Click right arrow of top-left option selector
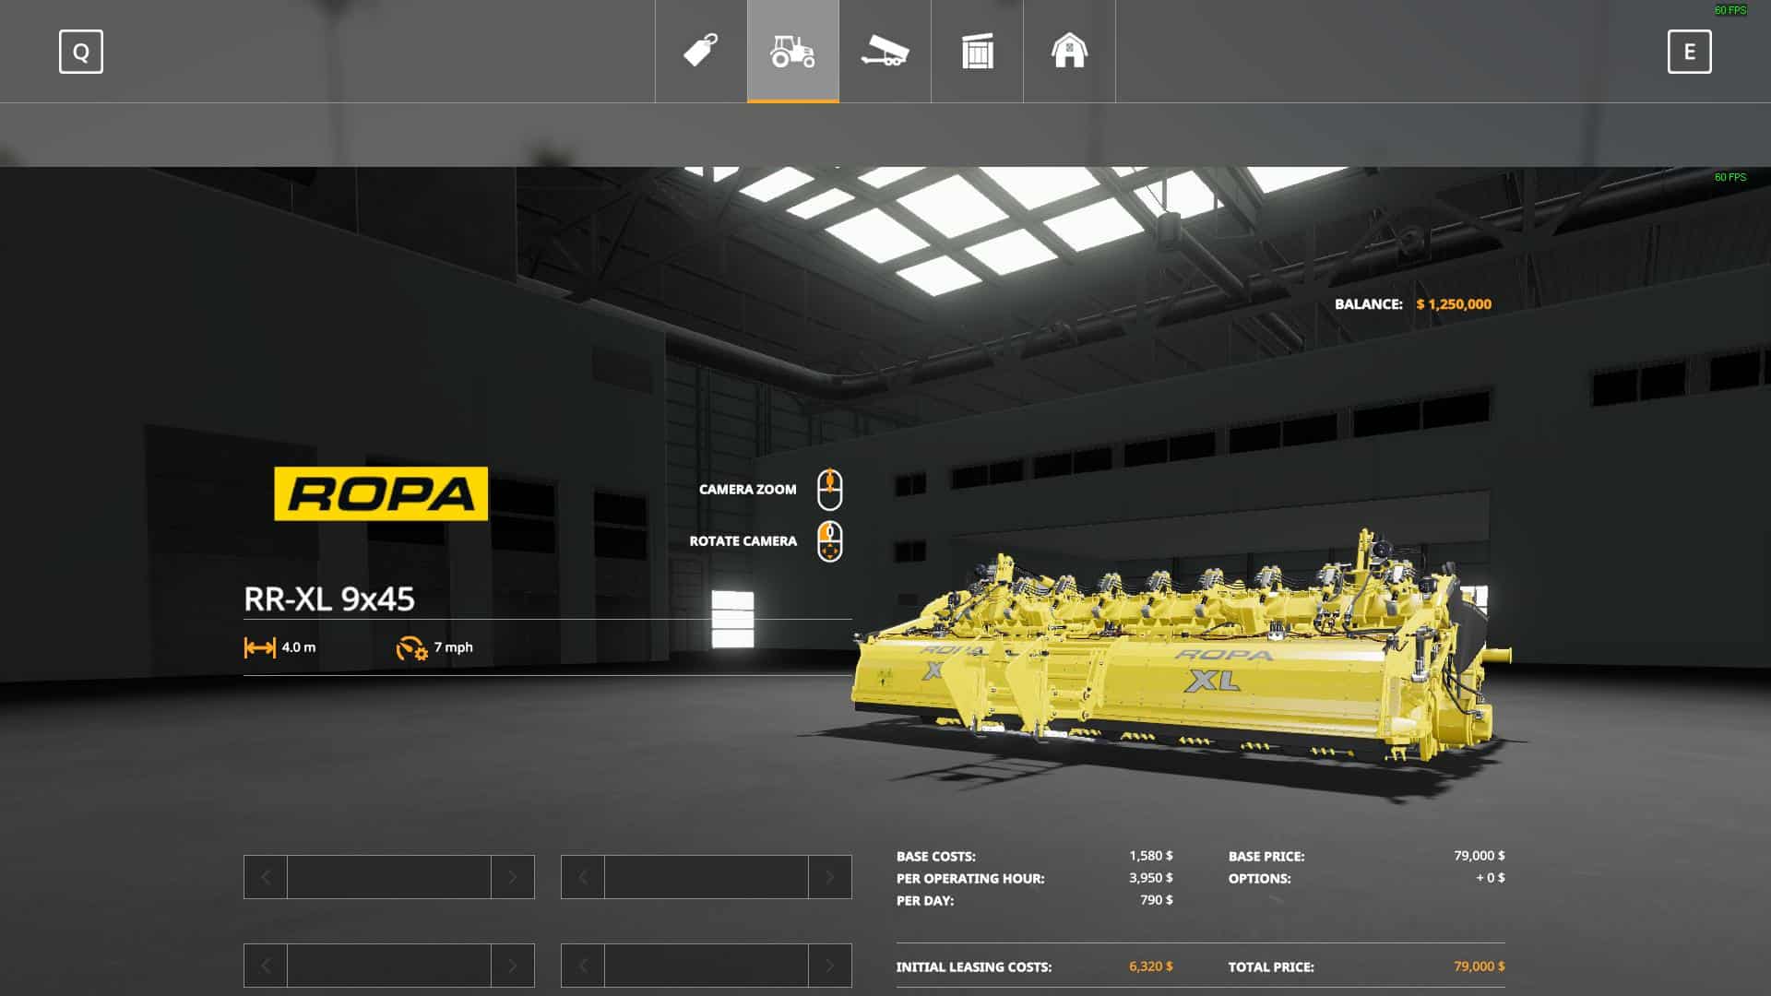Screen dimensions: 1771x996 click(x=513, y=877)
